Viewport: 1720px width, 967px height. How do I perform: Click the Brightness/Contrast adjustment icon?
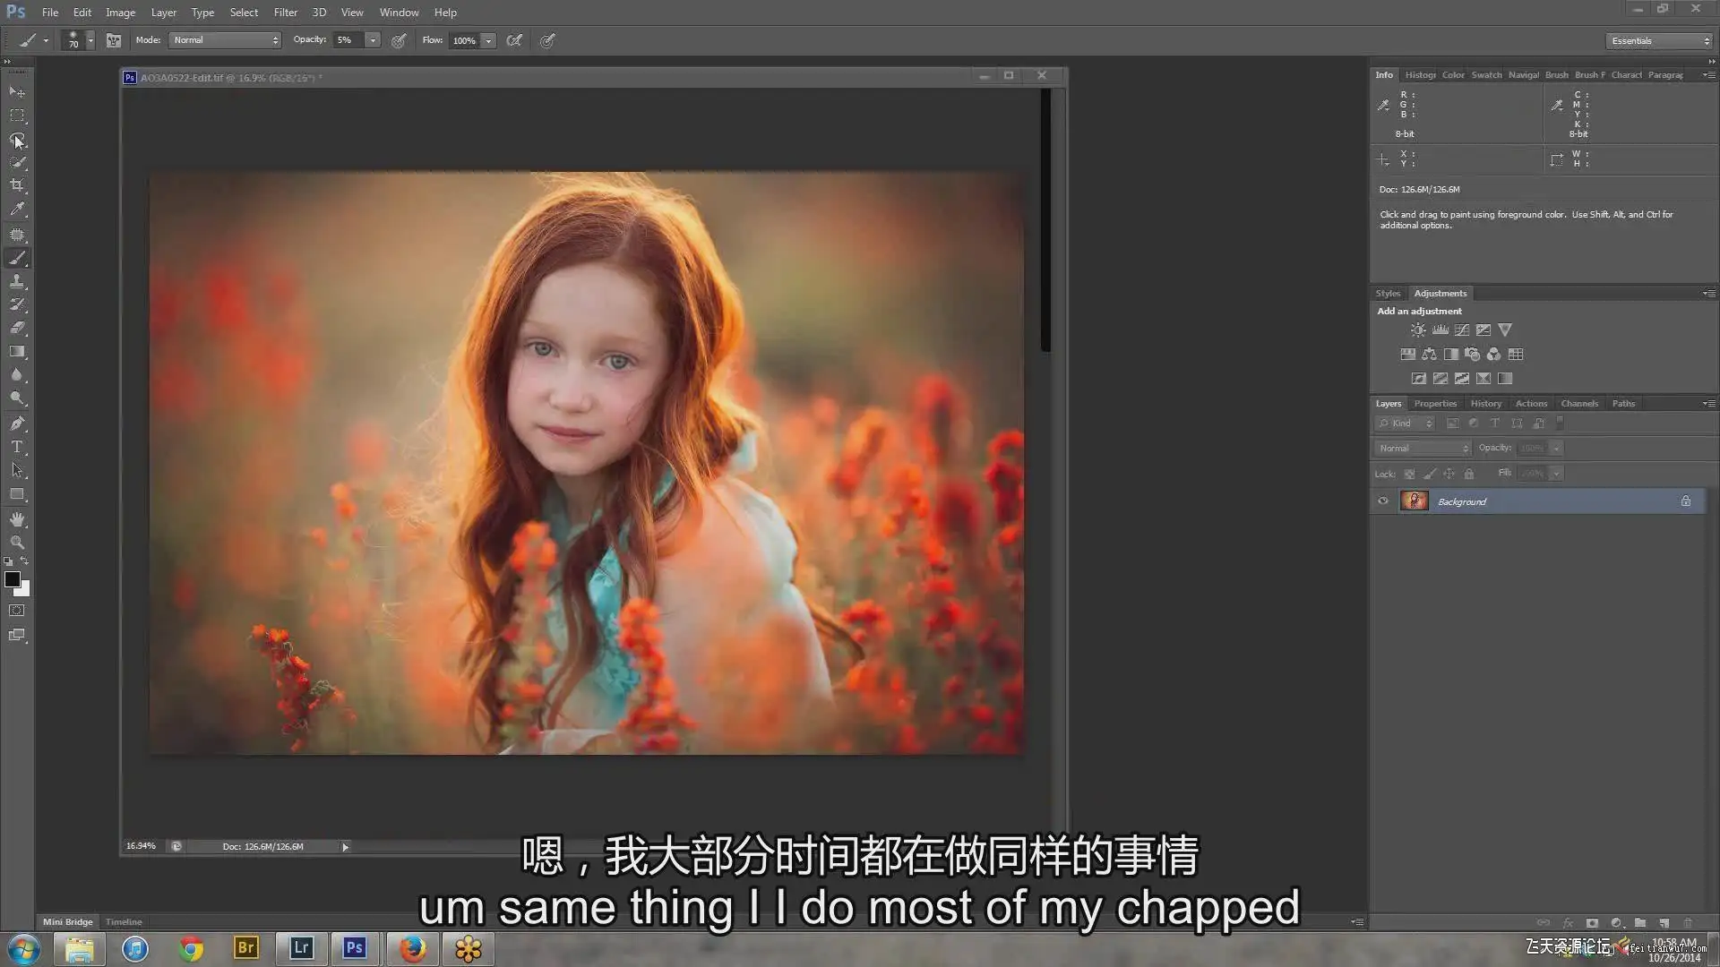tap(1418, 330)
